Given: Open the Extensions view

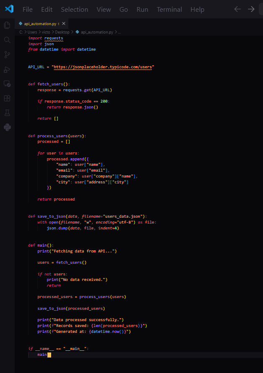Looking at the screenshot, I should [7, 98].
